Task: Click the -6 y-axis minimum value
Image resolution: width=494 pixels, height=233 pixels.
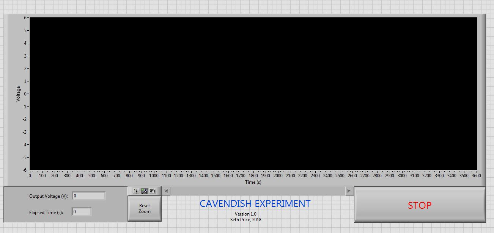Action: tap(25, 170)
